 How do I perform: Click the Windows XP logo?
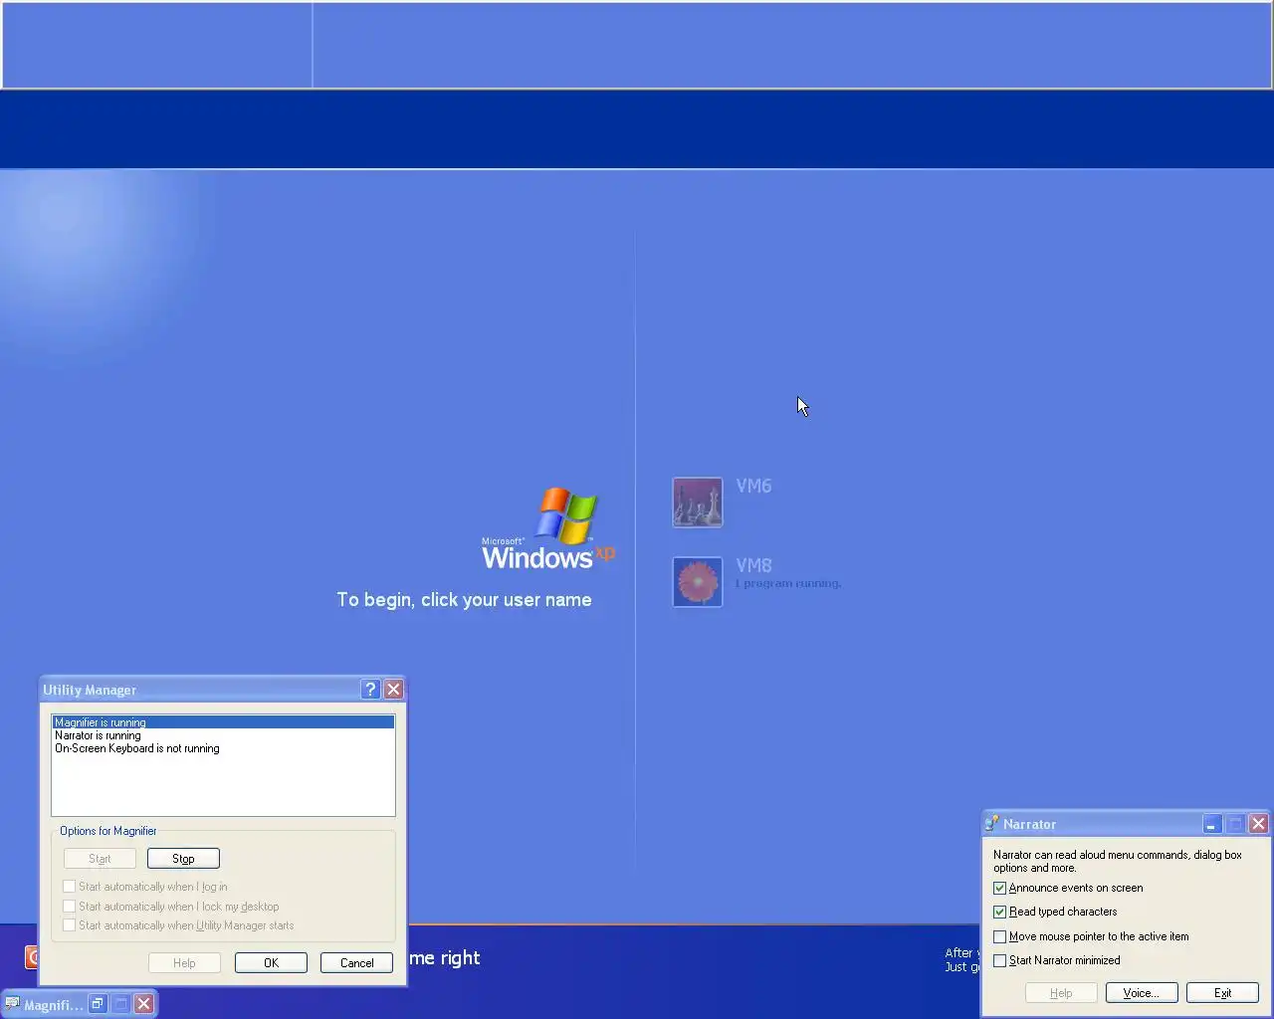[x=547, y=529]
